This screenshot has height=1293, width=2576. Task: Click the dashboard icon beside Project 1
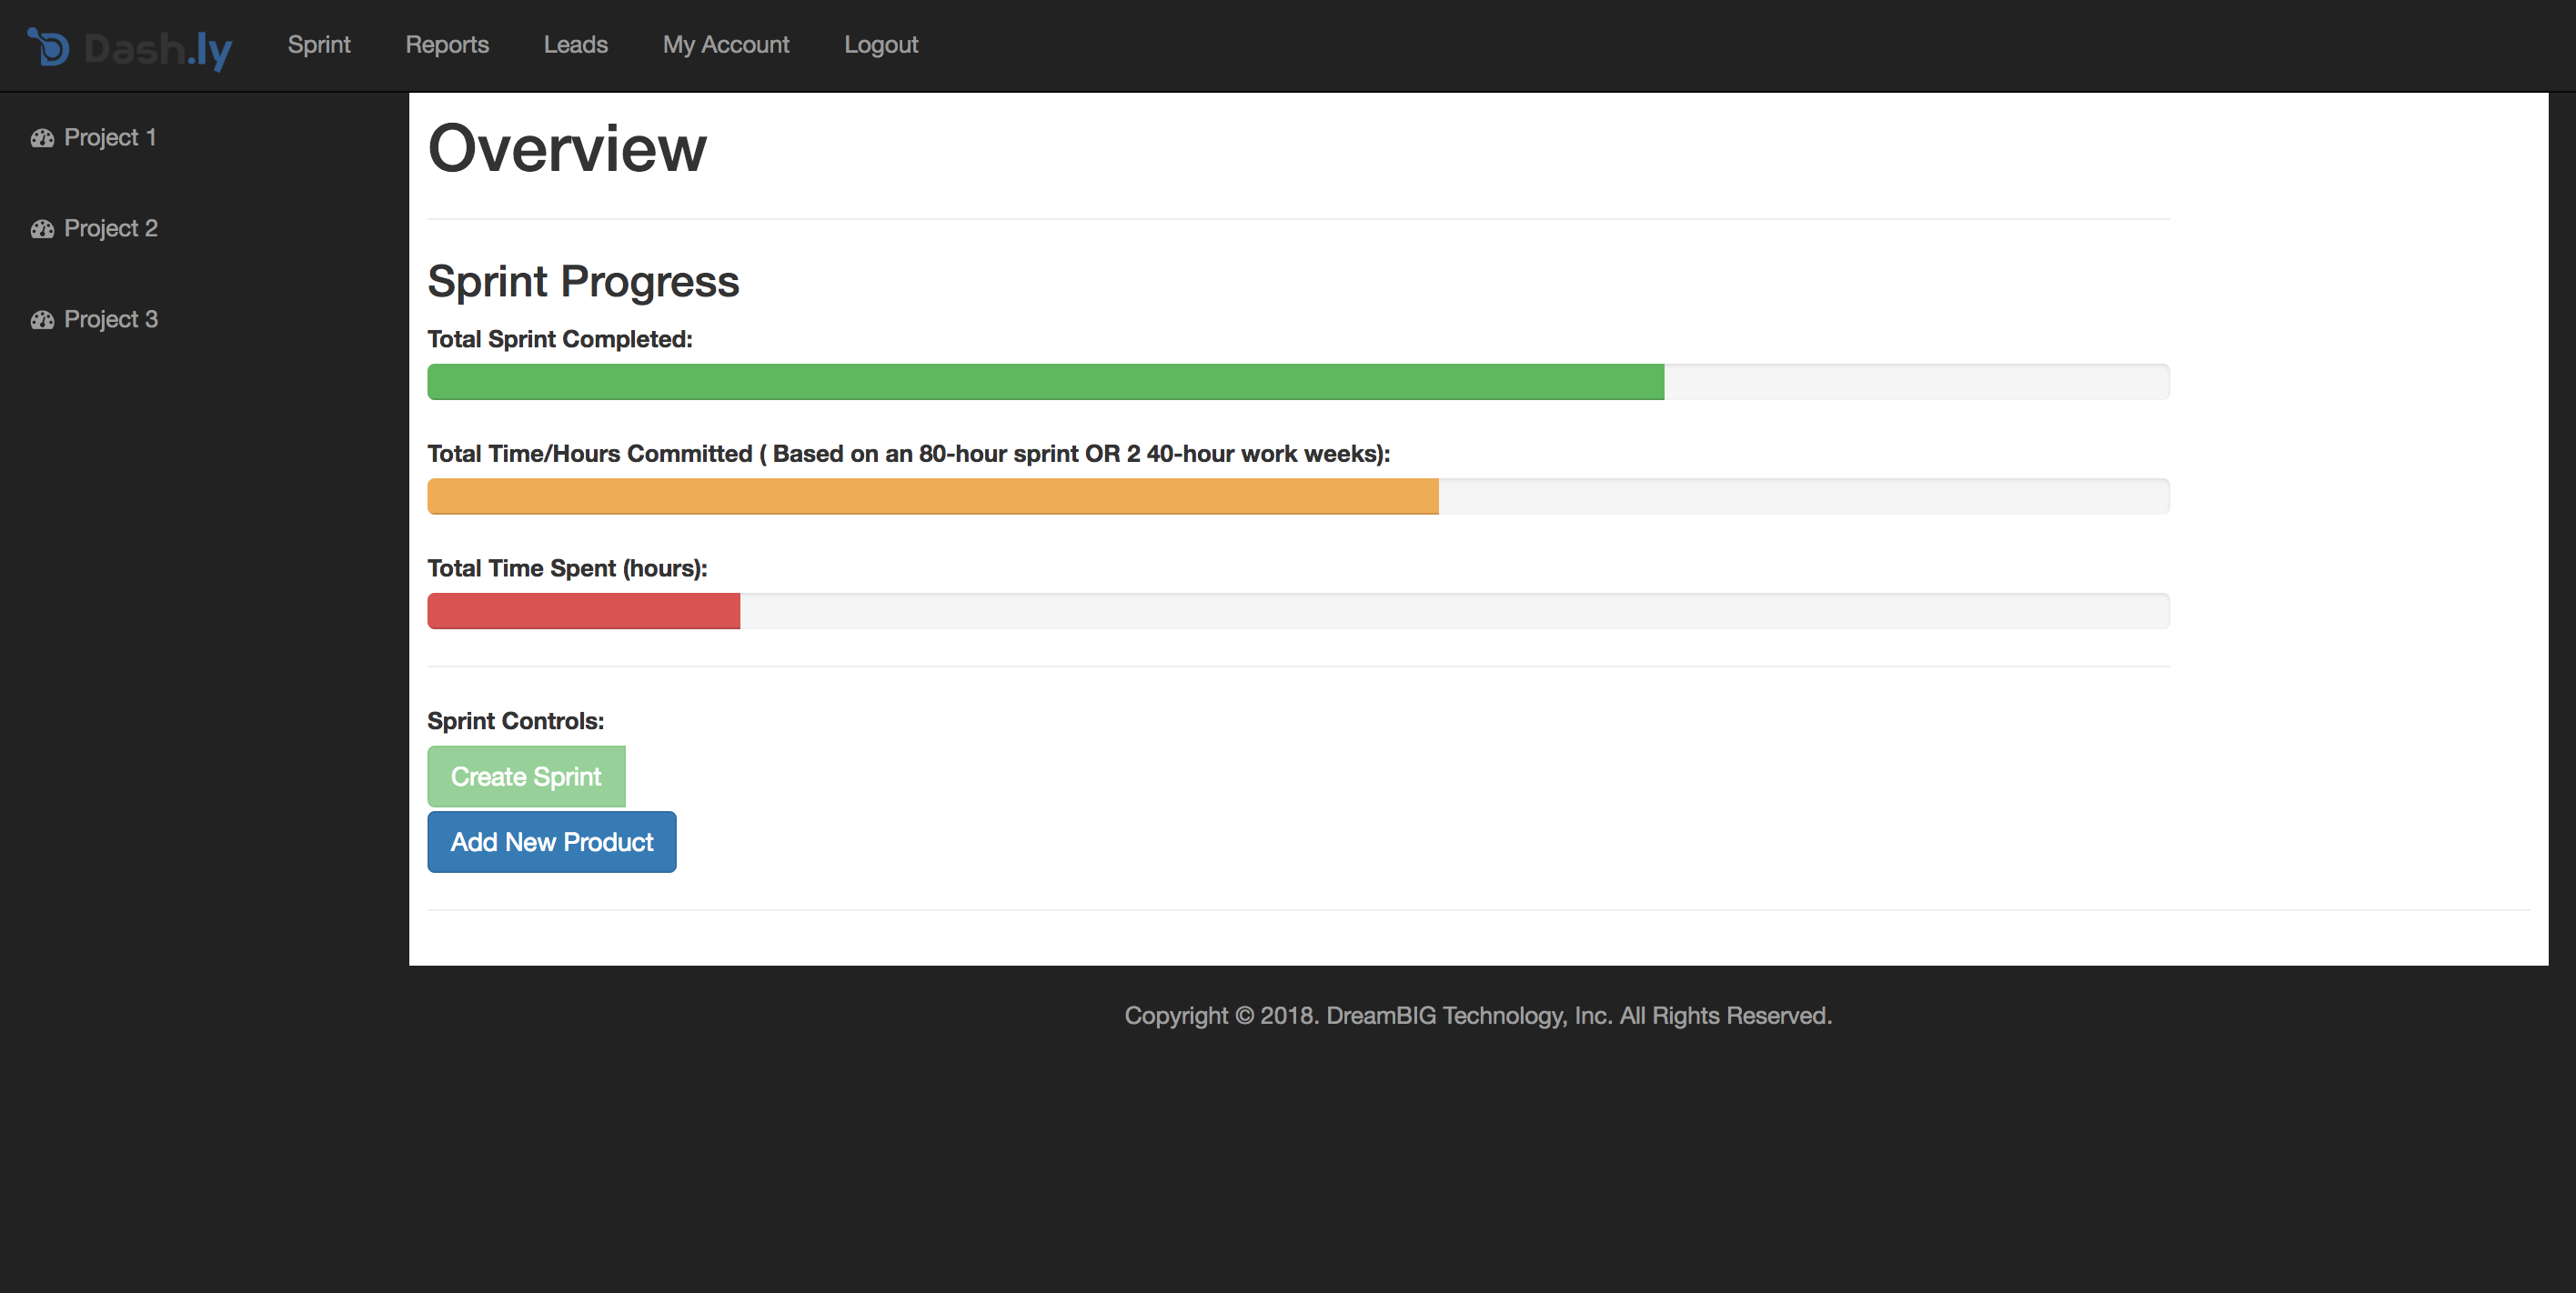pos(42,138)
